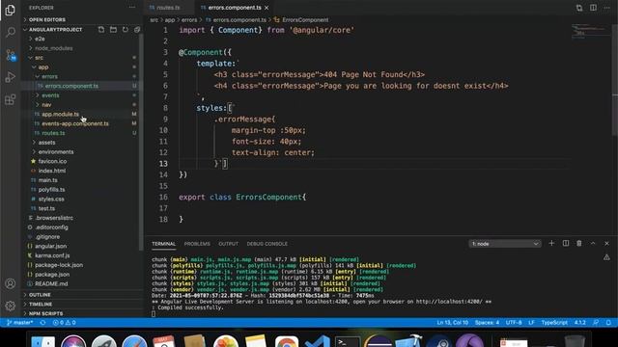Kill terminal with trash icon
Screen dimensions: 618x347
[x=579, y=244]
